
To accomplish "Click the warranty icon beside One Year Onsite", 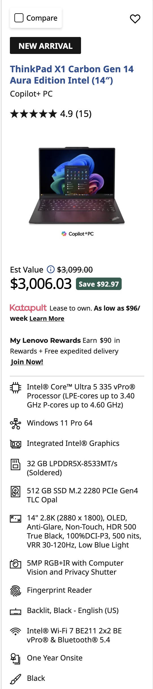I will click(x=16, y=659).
